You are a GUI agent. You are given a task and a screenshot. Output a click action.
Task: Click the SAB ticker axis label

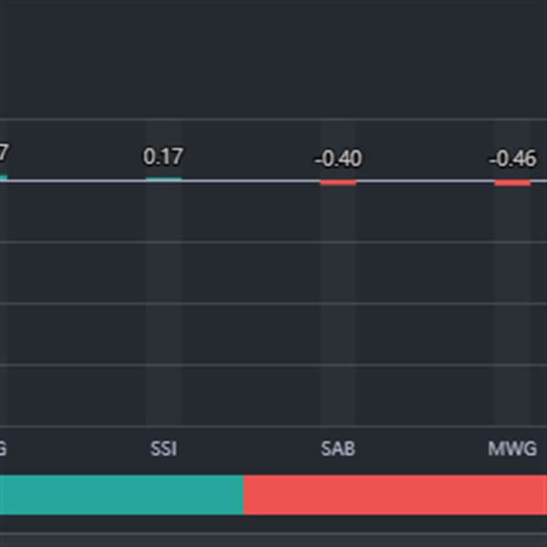338,449
